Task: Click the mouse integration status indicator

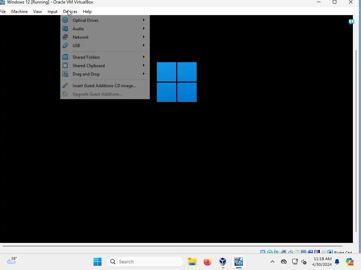Action: click(324, 252)
